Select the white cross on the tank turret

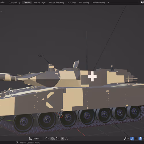[x=92, y=76]
